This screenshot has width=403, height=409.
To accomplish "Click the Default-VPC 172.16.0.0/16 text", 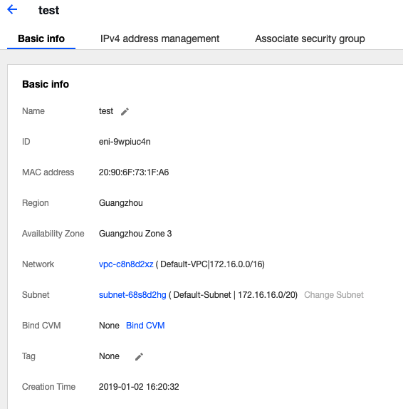I will pyautogui.click(x=210, y=264).
